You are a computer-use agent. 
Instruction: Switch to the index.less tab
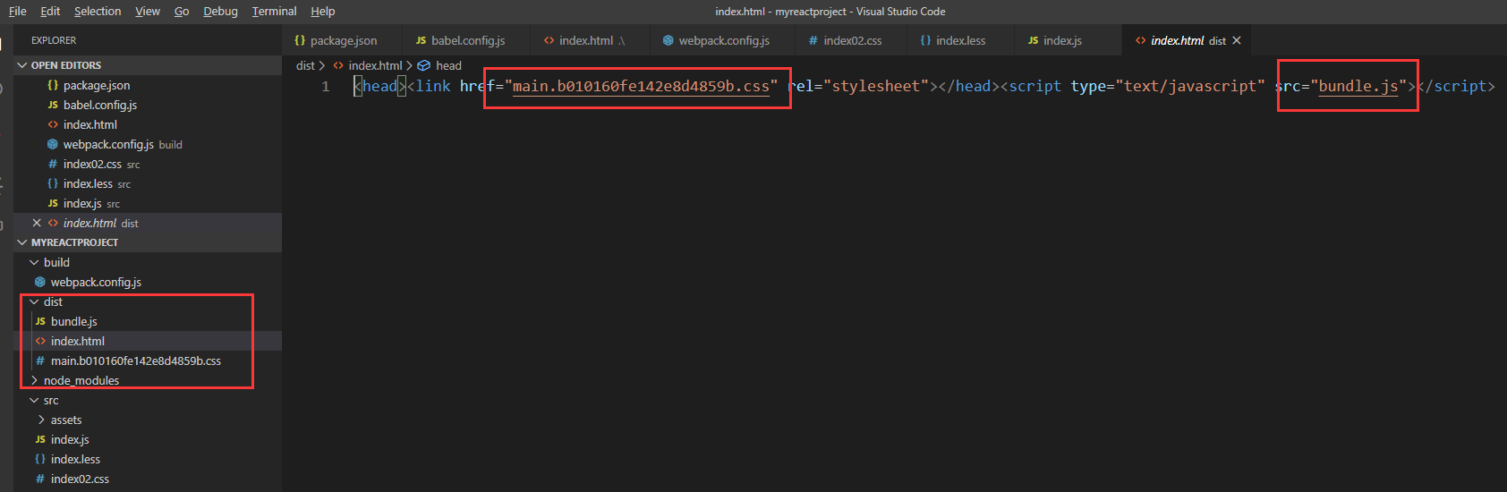959,40
